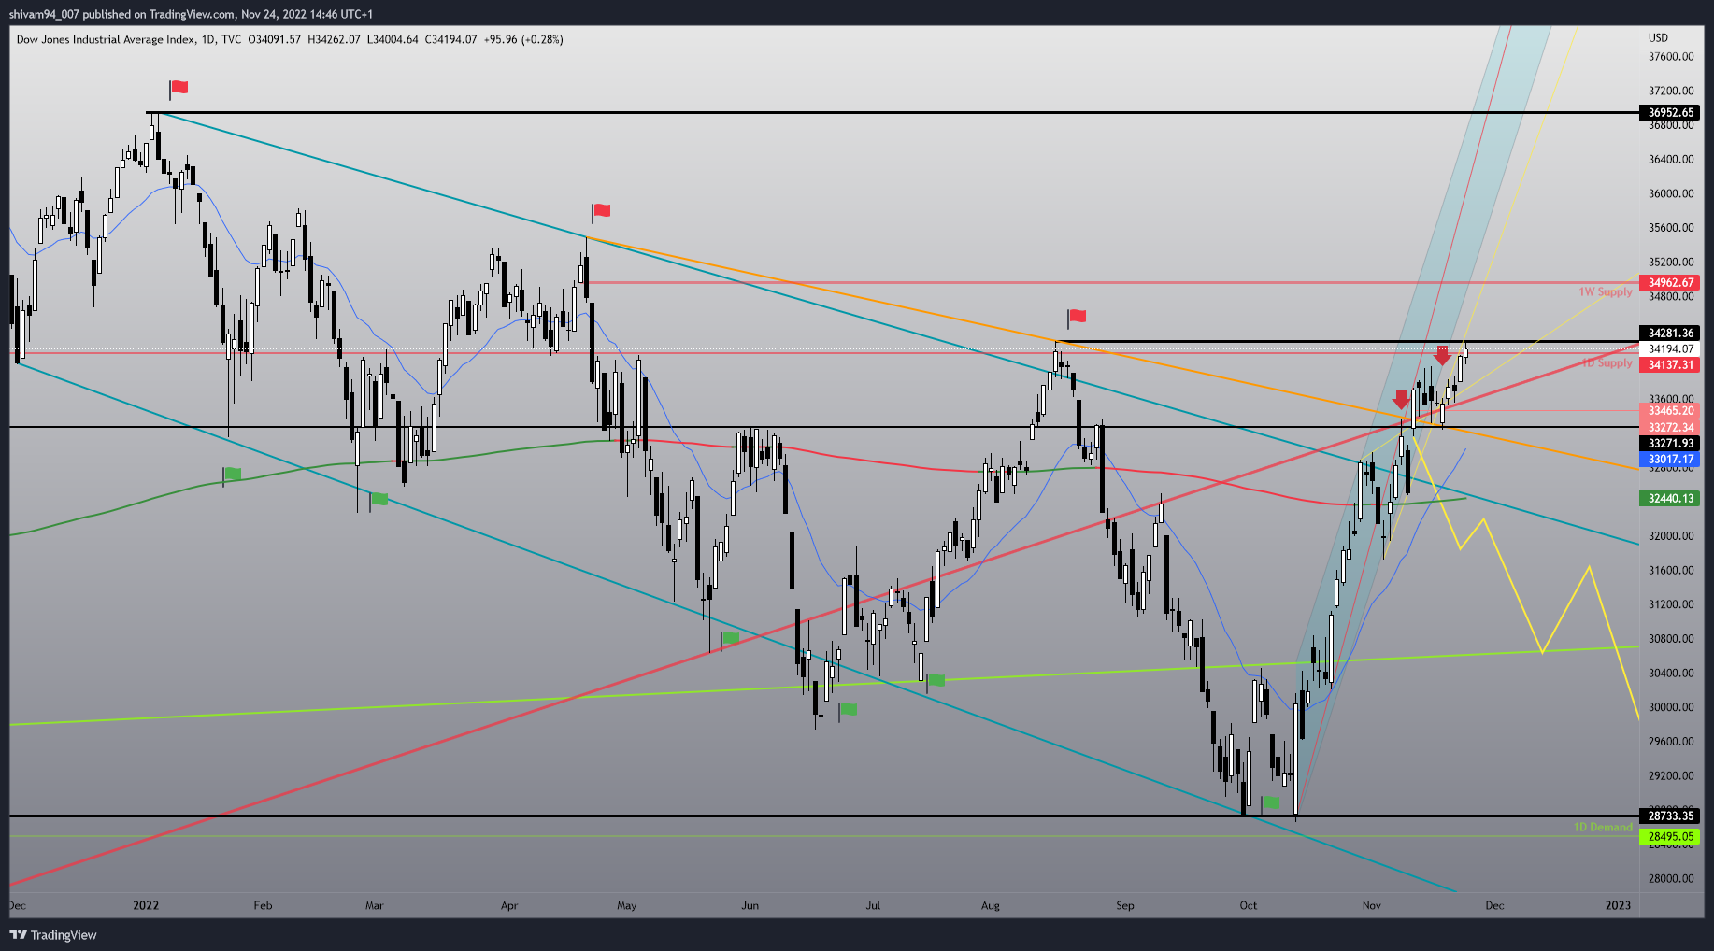
Task: Click the lime 28495.05 price label
Action: tap(1670, 837)
